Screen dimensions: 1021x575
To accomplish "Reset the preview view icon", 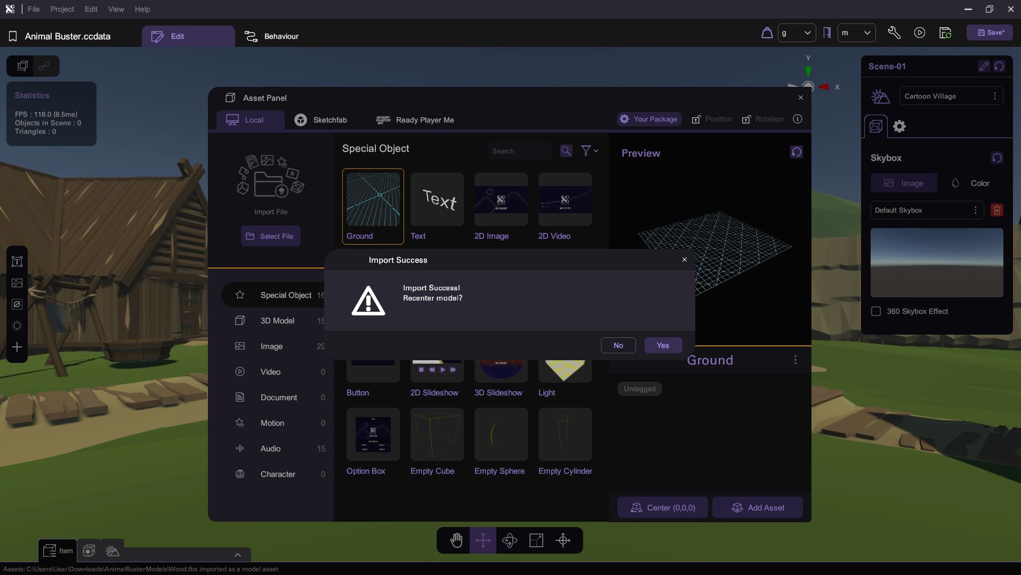I will (796, 152).
